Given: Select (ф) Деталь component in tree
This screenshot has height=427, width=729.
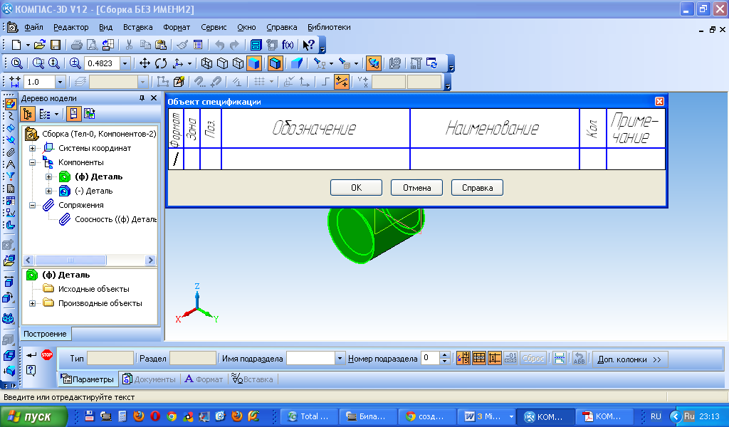Looking at the screenshot, I should 98,176.
